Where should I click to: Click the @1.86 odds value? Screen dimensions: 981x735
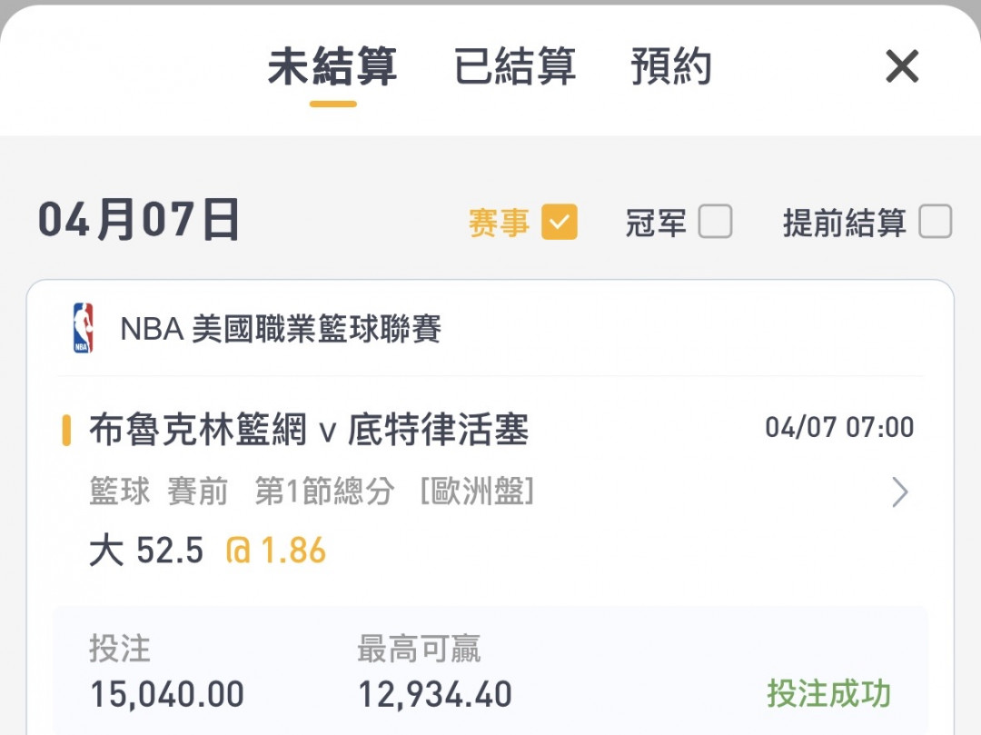coord(276,551)
